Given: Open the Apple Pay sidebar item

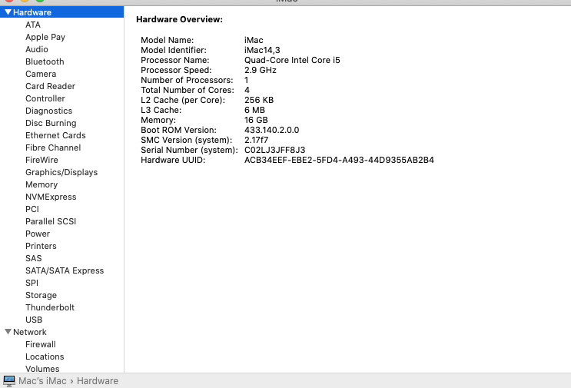Looking at the screenshot, I should [45, 37].
